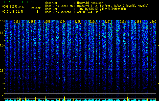Click the 2253 time marker
The image size is (159, 101).
(47, 22)
